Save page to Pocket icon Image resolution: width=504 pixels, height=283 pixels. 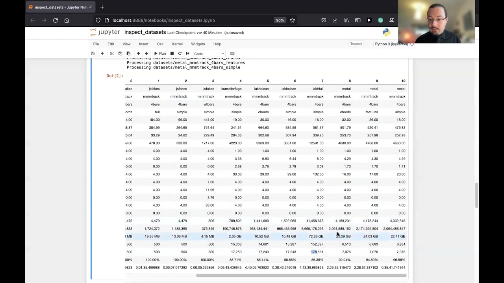click(324, 20)
